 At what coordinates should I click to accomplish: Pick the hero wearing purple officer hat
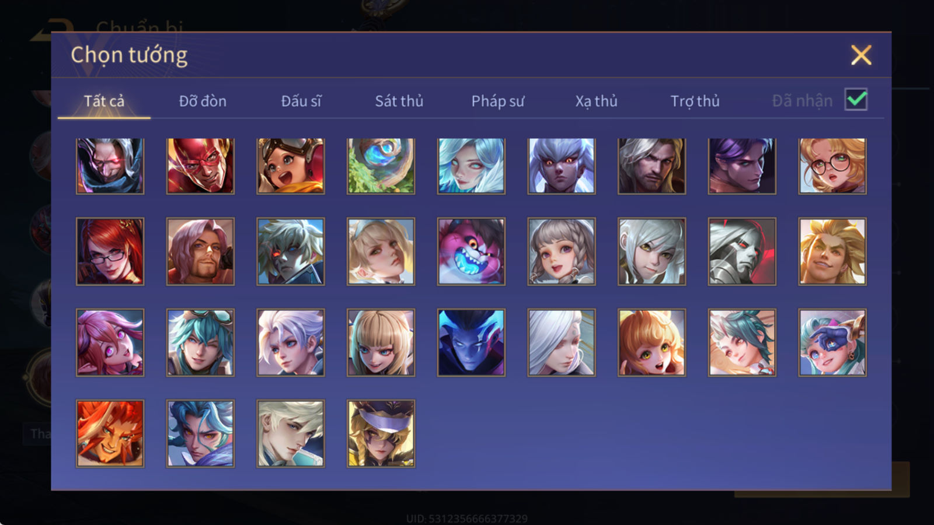click(x=381, y=433)
